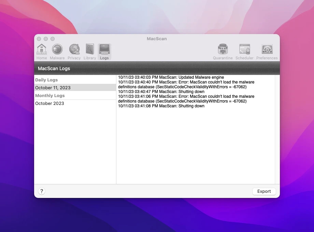The width and height of the screenshot is (314, 232).
Task: Minimize the MacScan window
Action: [46, 39]
